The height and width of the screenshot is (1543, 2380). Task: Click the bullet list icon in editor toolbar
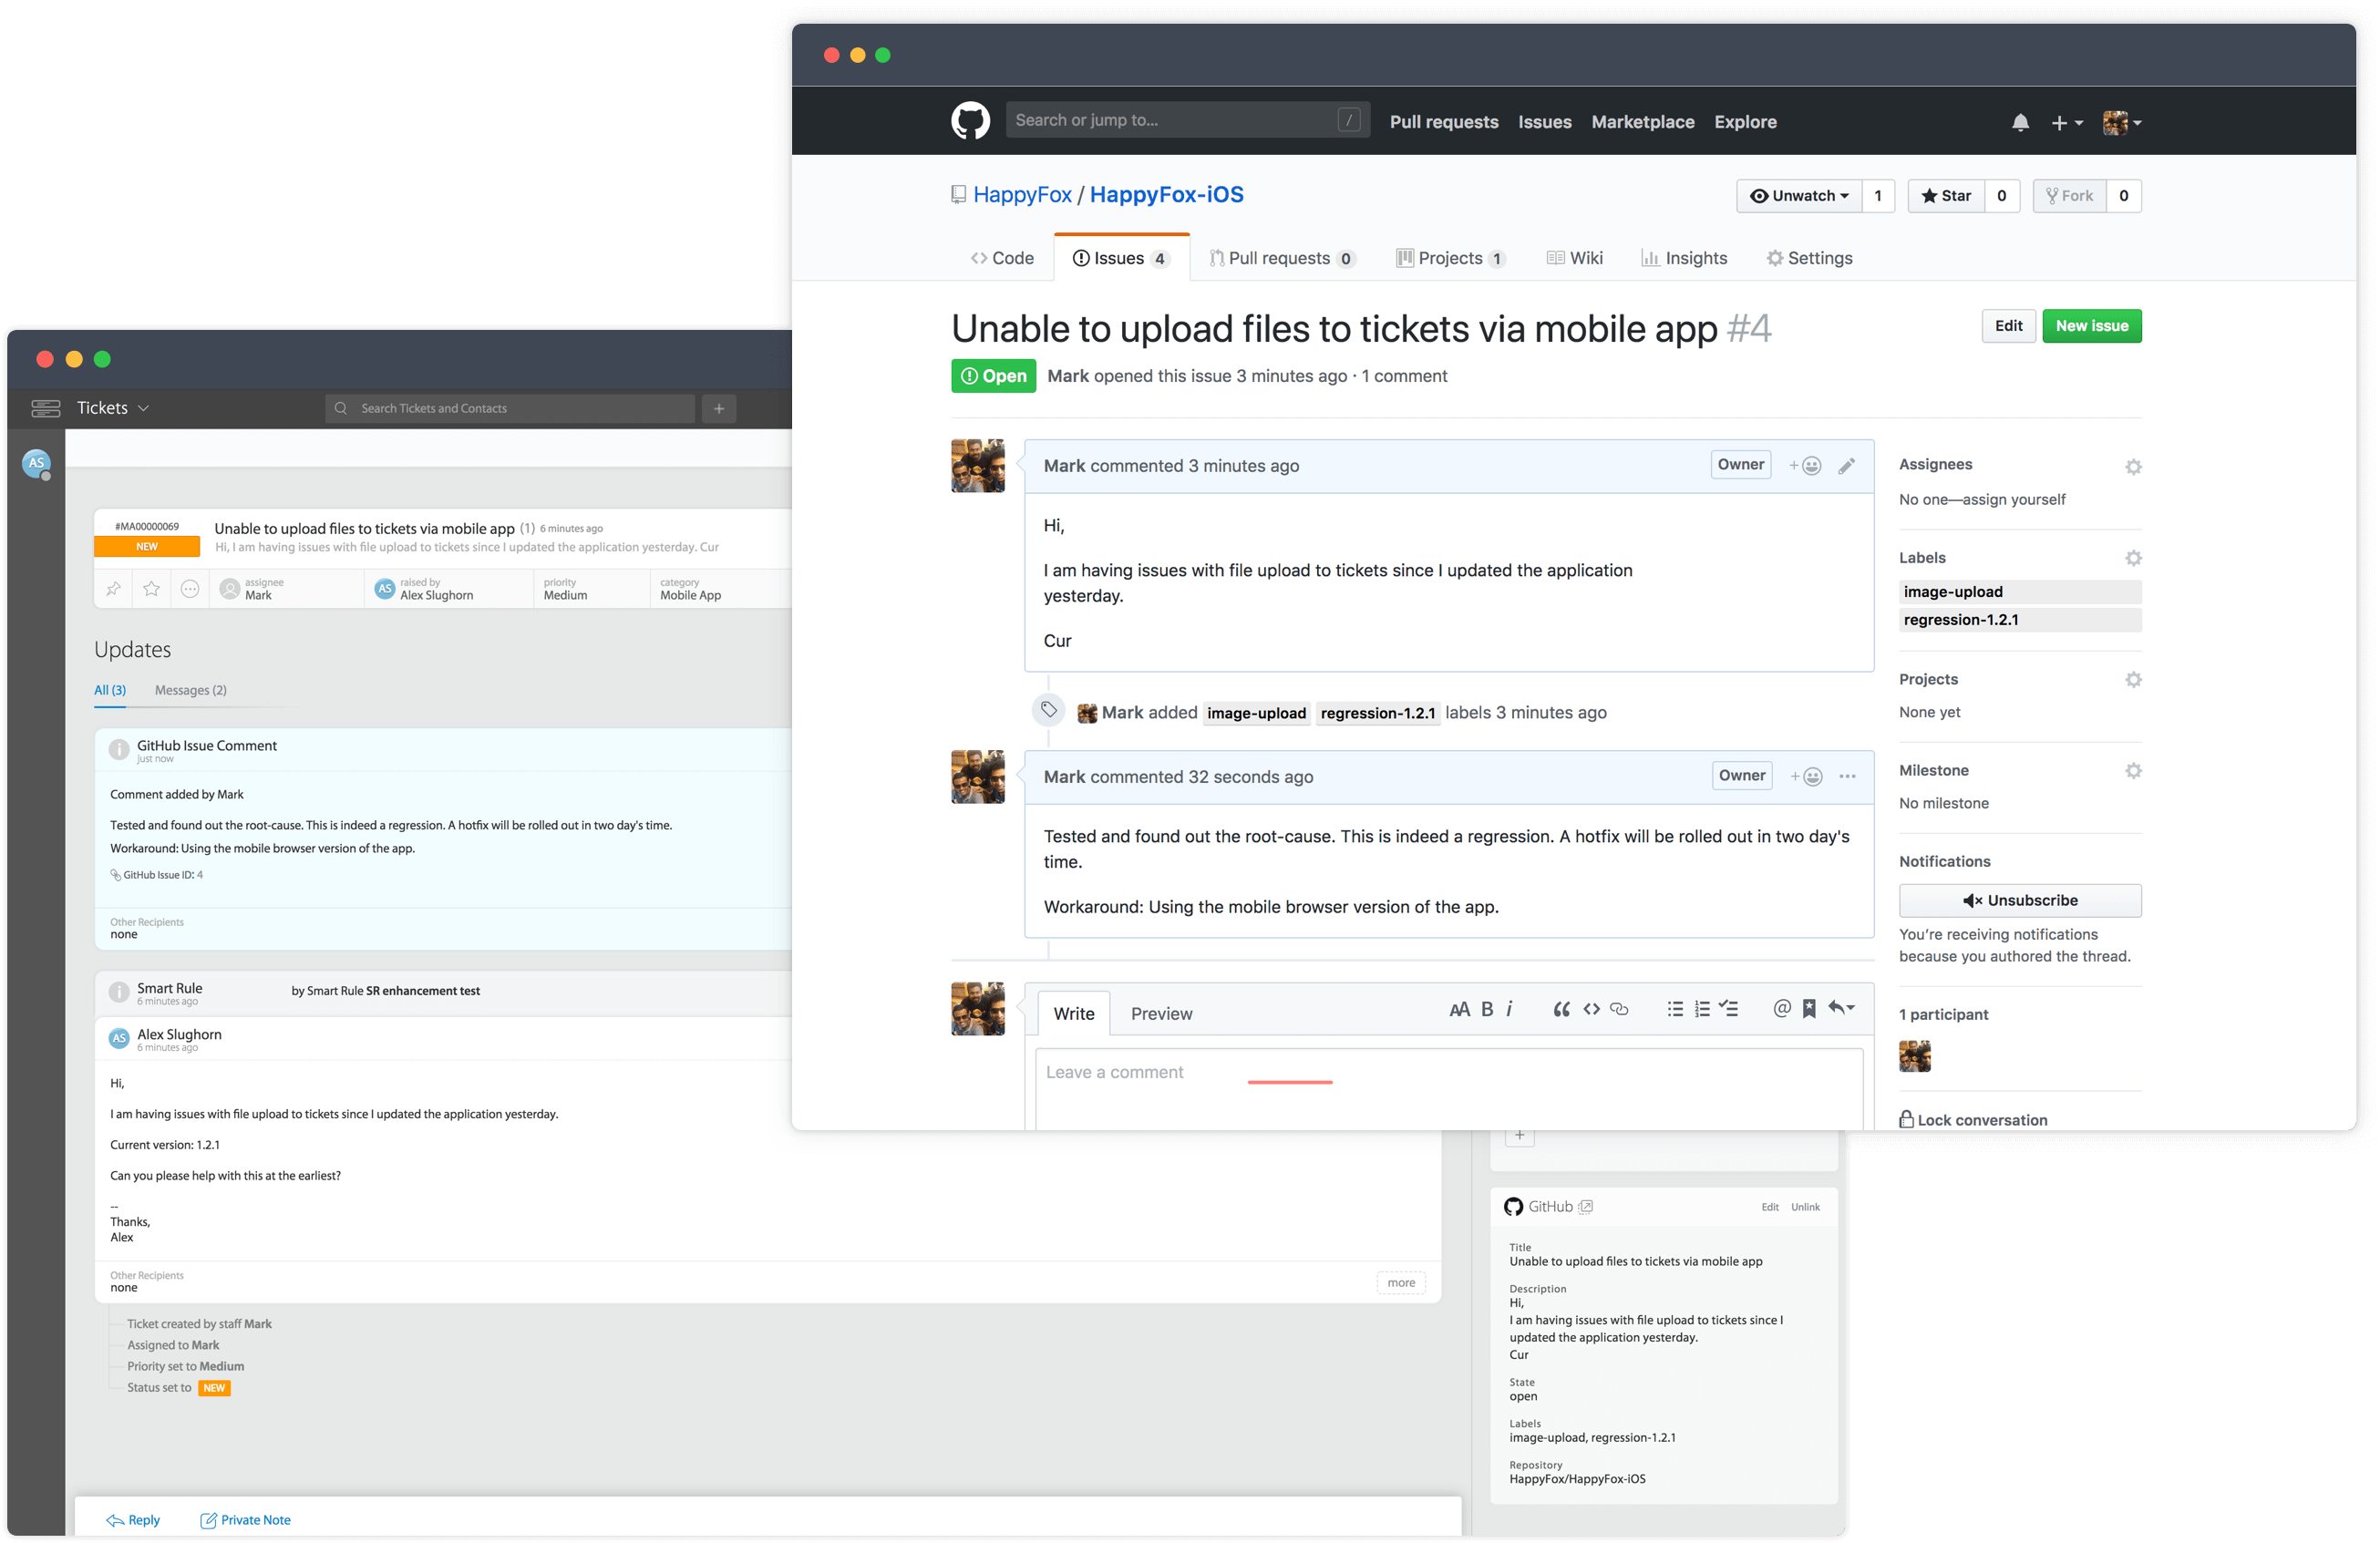[x=1671, y=1013]
